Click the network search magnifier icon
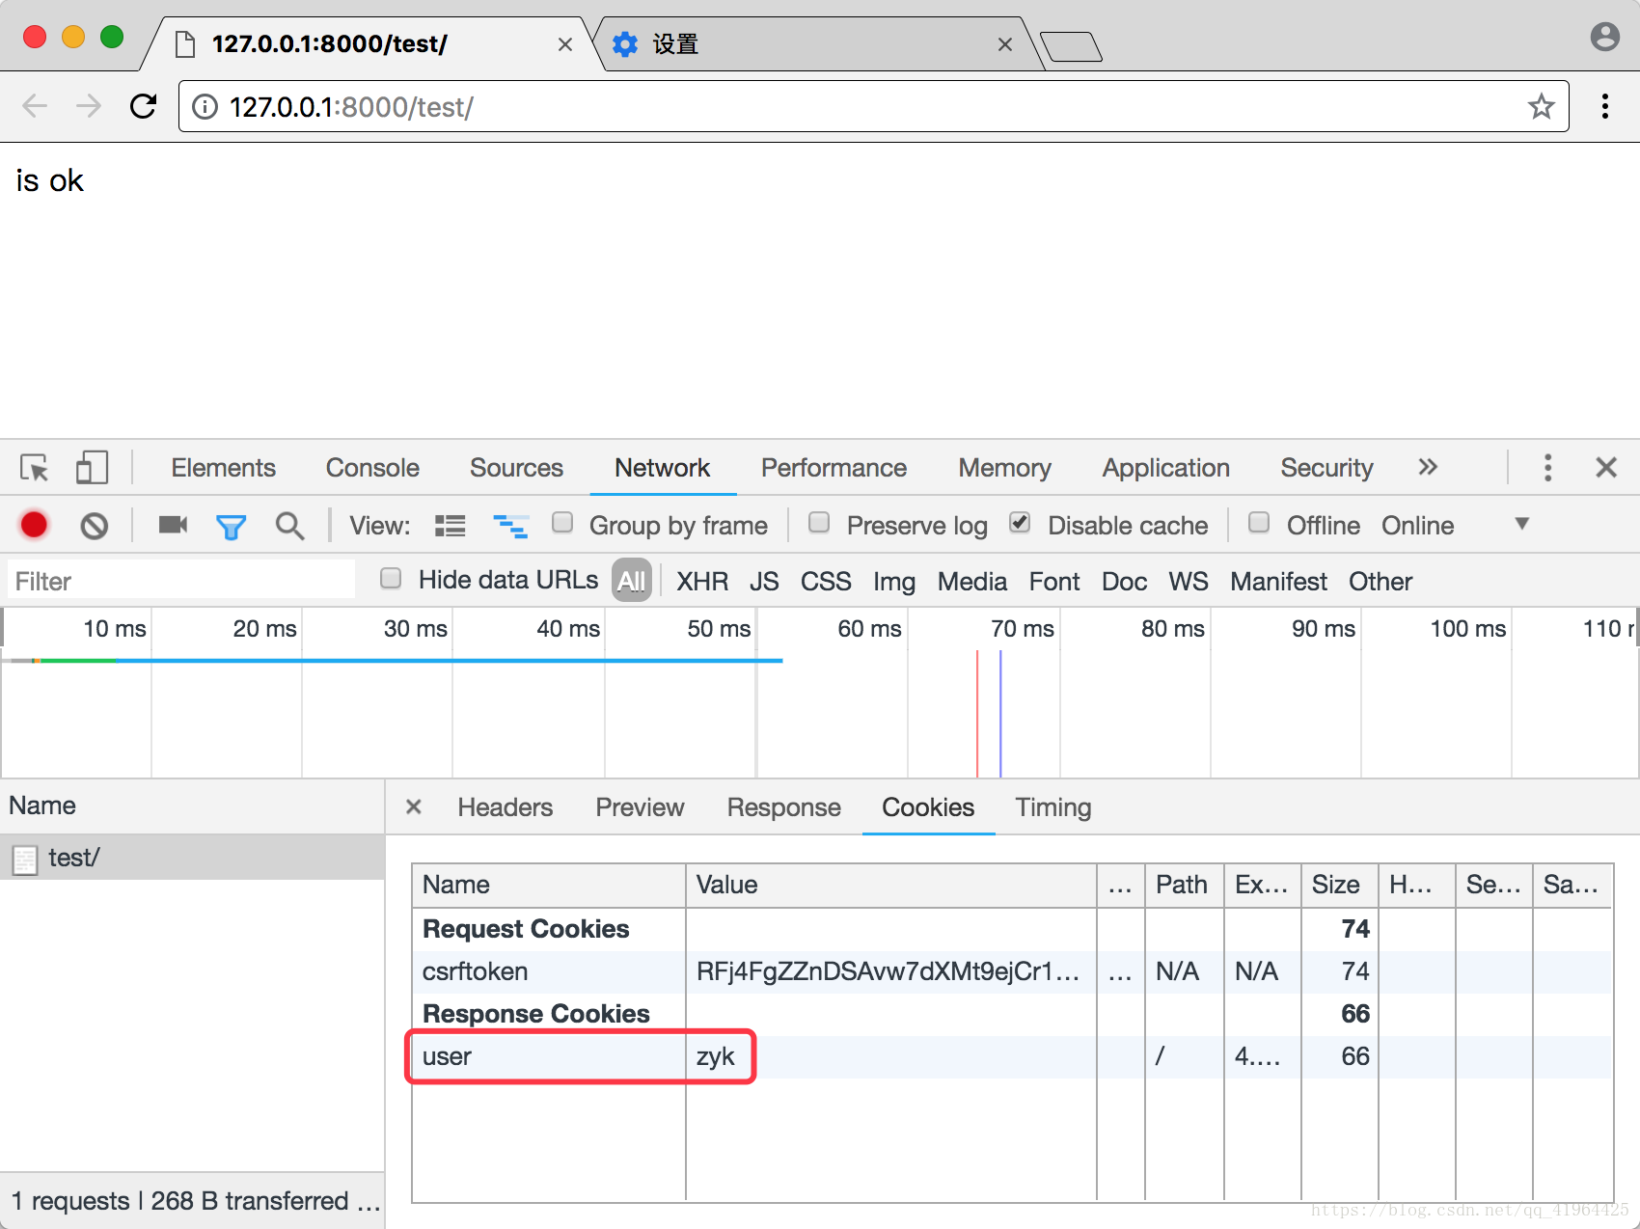This screenshot has height=1229, width=1640. (x=289, y=526)
